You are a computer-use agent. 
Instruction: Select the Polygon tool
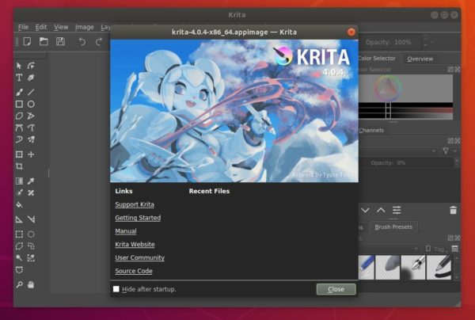[19, 116]
